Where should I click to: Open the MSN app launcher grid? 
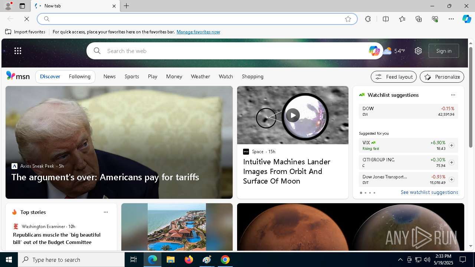18,51
